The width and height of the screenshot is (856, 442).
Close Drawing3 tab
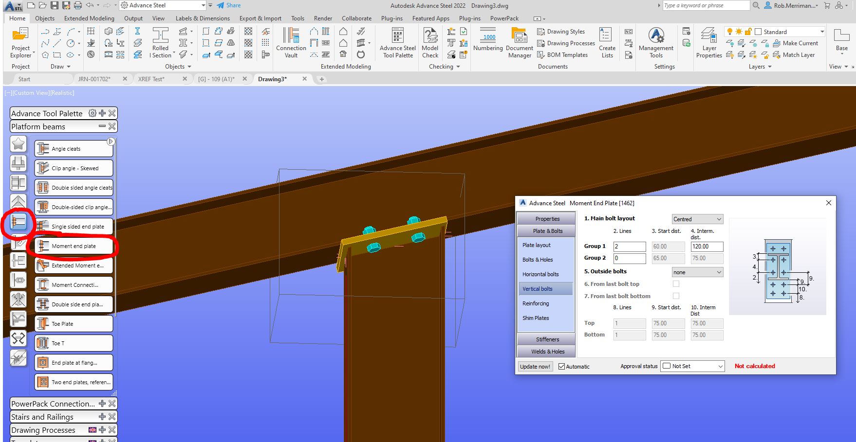[305, 79]
